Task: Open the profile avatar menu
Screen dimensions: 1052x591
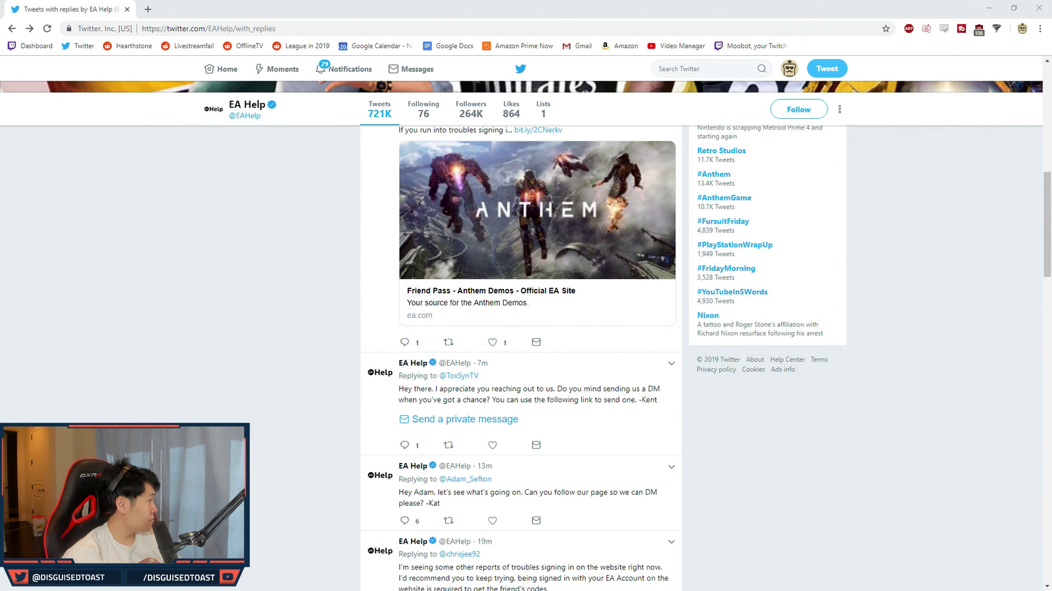Action: pyautogui.click(x=789, y=68)
